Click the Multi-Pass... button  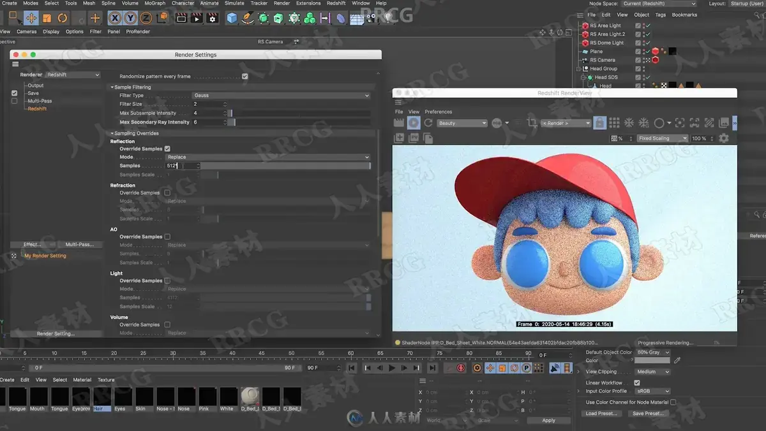80,244
